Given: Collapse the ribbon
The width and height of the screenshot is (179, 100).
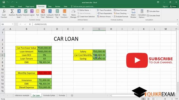Looking at the screenshot, I should [x=177, y=20].
